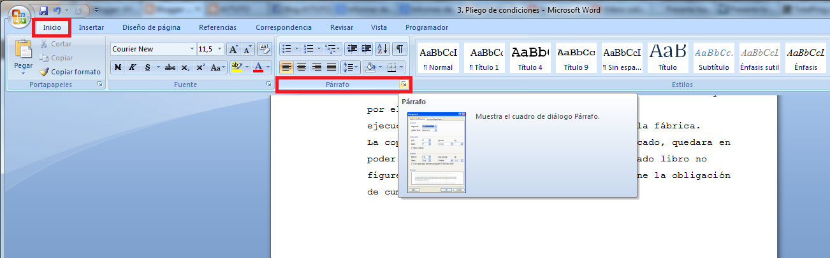Viewport: 830px width, 258px height.
Task: Open the Revisar tab
Action: point(342,27)
